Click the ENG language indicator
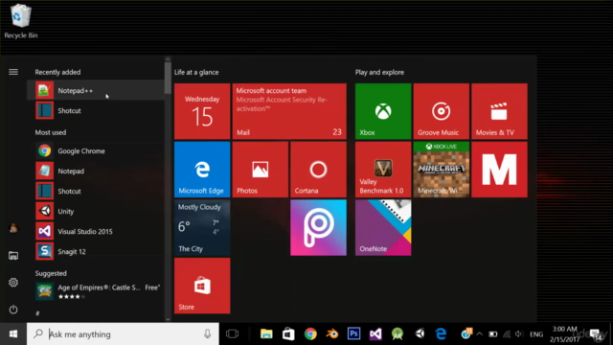The width and height of the screenshot is (613, 345). [x=536, y=334]
